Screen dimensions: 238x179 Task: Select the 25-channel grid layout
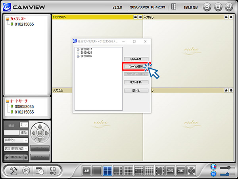coord(170,171)
